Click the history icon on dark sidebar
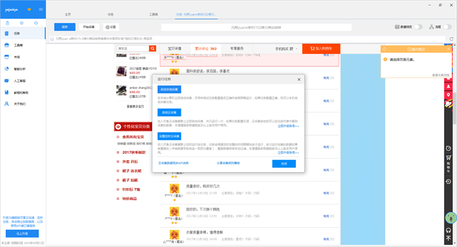Screen dimensions: 457x247 [448, 182]
